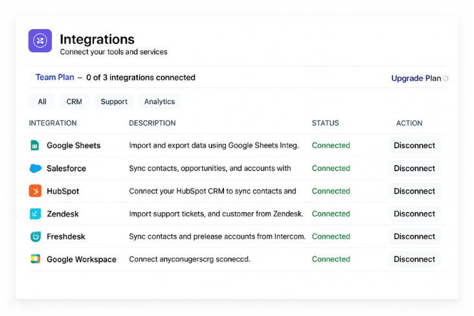Viewport: 474px width, 316px height.
Task: Click the 'Import support tickets' description
Action: pyautogui.click(x=216, y=214)
